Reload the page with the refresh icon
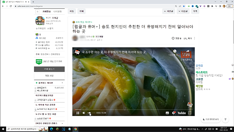234x132 pixels. click(x=11, y=6)
